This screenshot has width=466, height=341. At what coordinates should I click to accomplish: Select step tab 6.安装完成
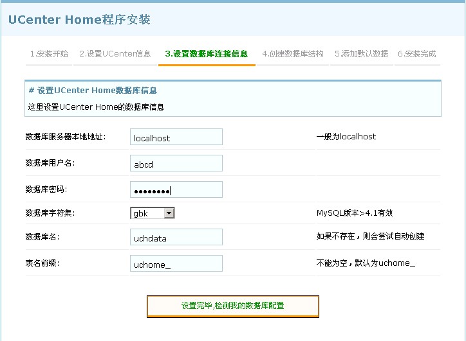click(417, 54)
